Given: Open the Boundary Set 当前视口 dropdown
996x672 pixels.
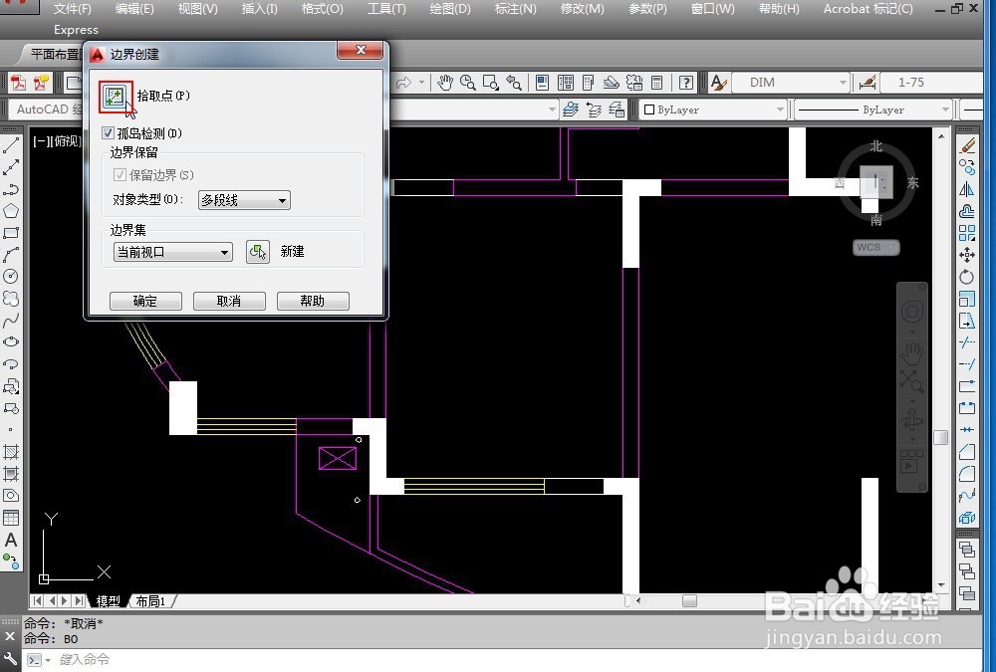Looking at the screenshot, I should [172, 252].
